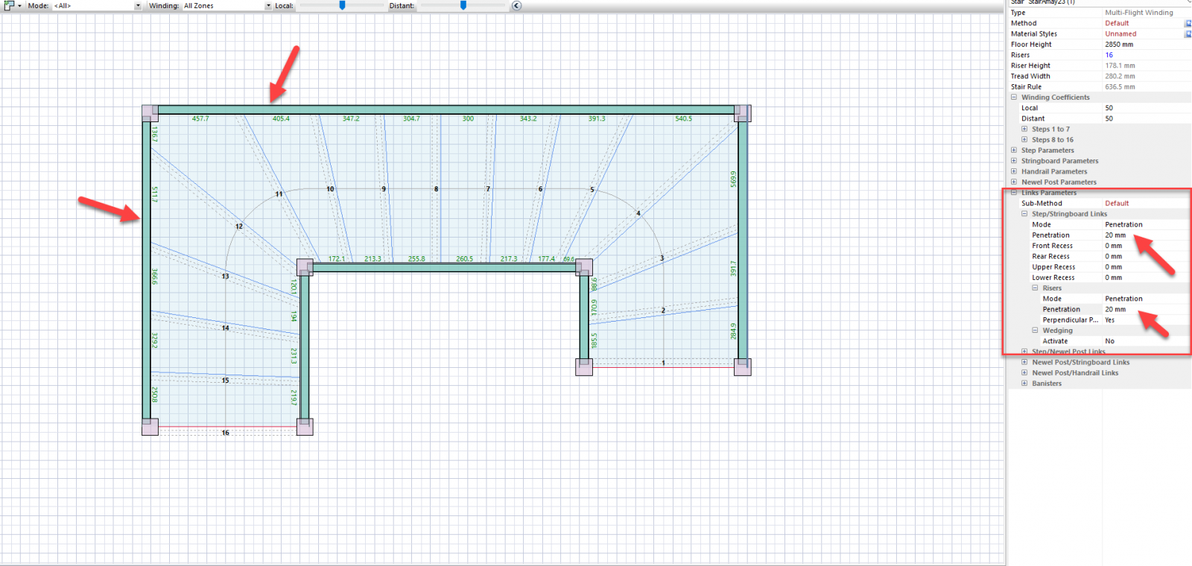
Task: Change Step/Stringboard Links Mode Penetration value
Action: coord(1123,224)
